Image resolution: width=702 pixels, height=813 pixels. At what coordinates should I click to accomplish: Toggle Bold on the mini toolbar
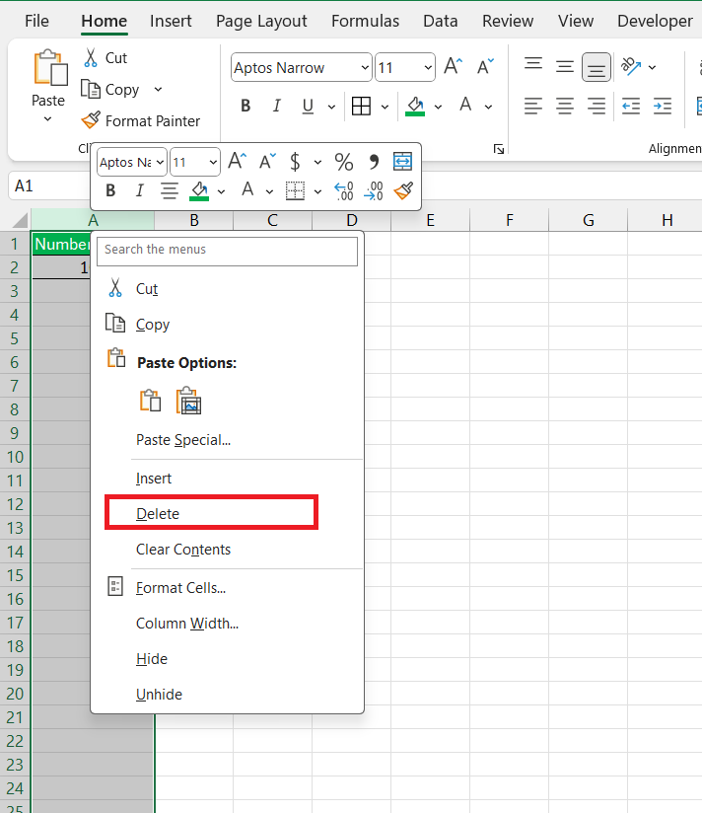point(110,190)
